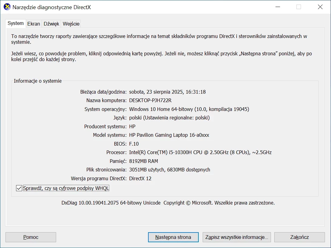
Task: Open the Ekran tab
Action: 34,24
